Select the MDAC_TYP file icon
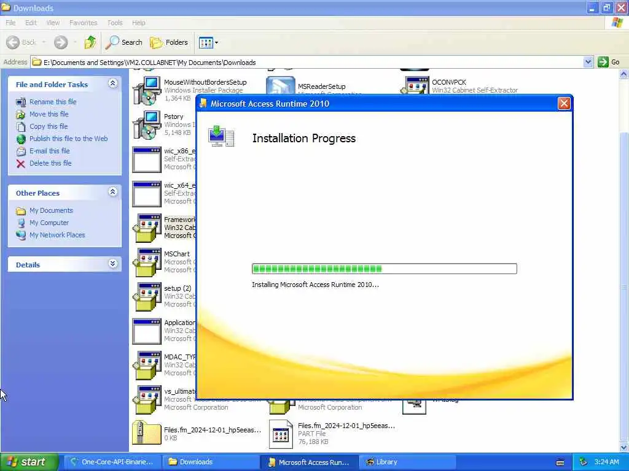Screen dimensions: 629x471 click(x=147, y=366)
